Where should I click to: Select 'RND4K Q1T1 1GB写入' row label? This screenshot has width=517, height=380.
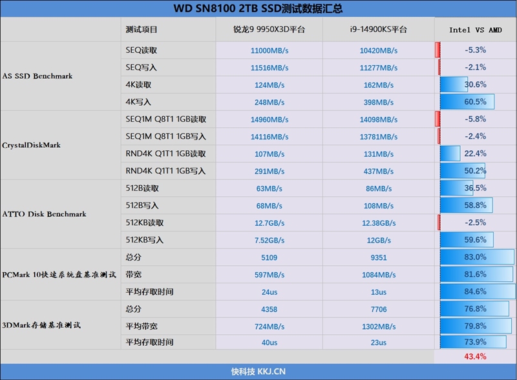pyautogui.click(x=166, y=171)
